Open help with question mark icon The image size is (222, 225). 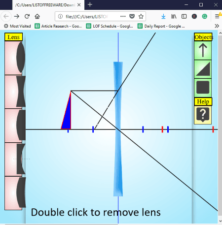coord(203,115)
